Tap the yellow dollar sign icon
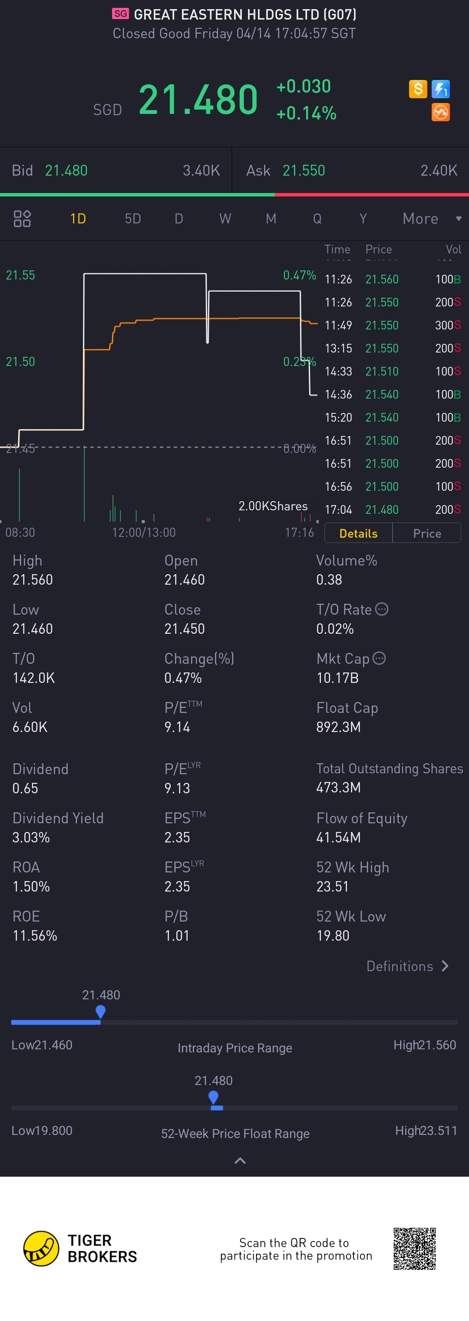Screen dimensions: 469x1321 (x=418, y=89)
